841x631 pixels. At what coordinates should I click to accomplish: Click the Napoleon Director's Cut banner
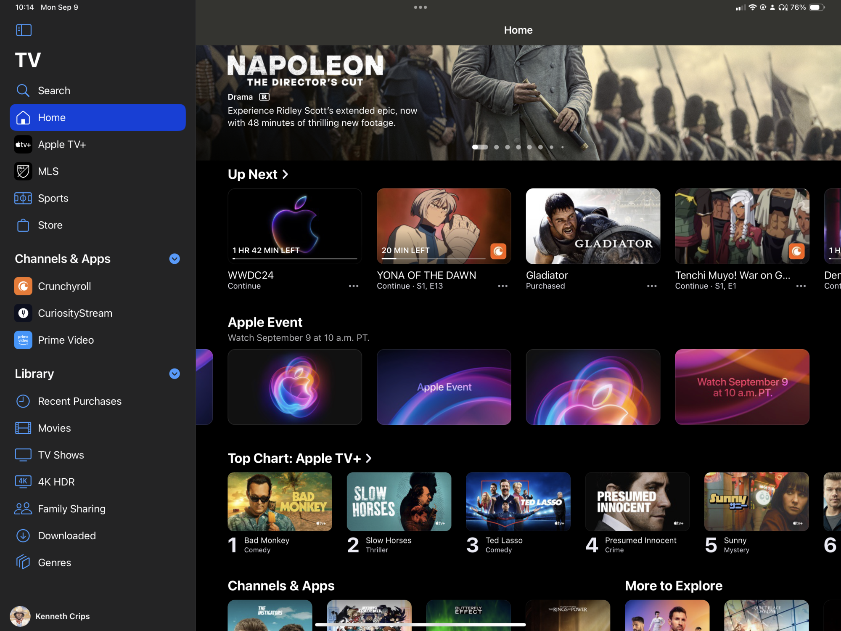tap(518, 103)
